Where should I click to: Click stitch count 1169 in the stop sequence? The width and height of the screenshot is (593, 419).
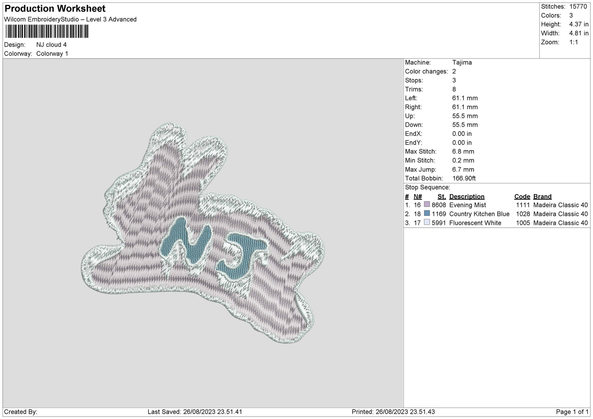click(x=439, y=214)
